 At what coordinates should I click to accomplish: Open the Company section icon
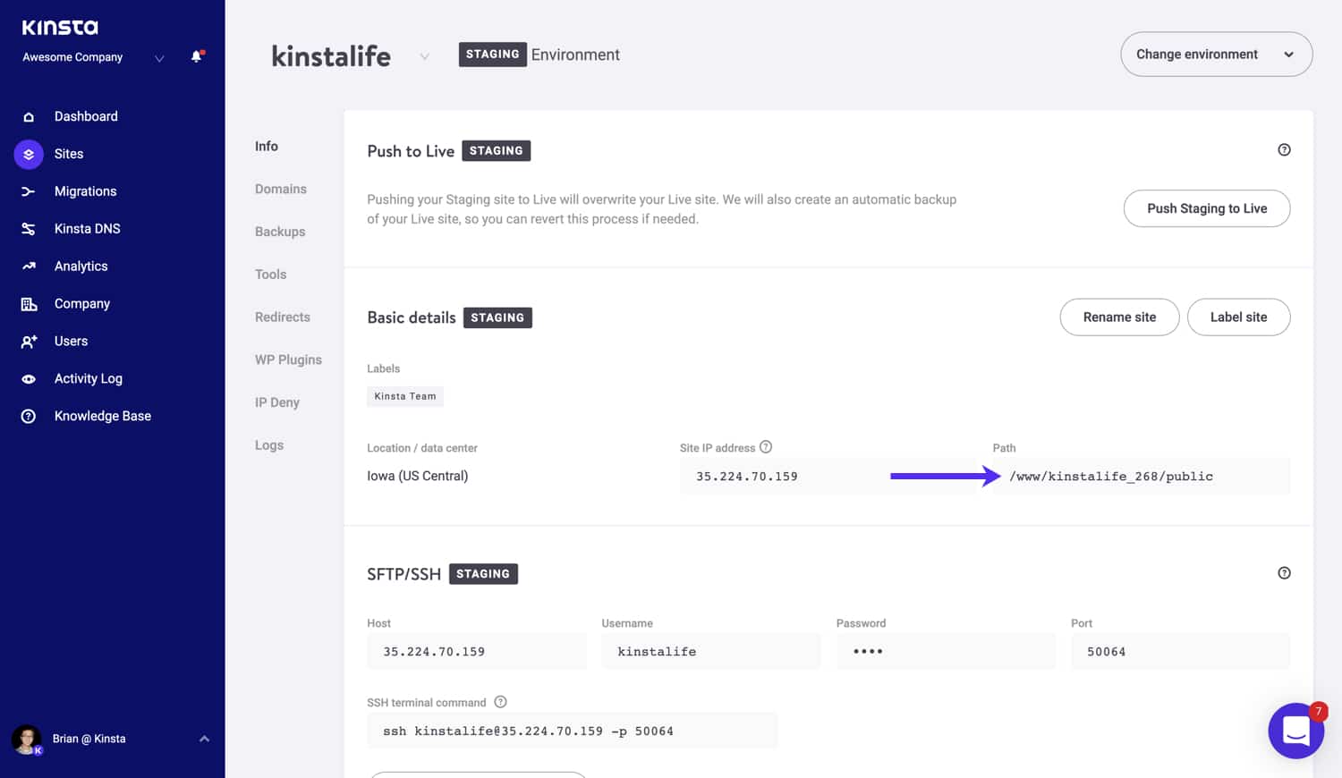click(29, 303)
